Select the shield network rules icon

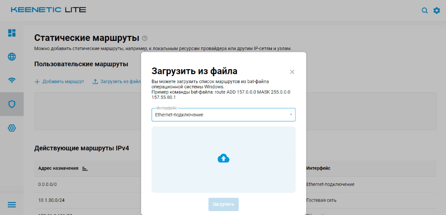click(12, 104)
